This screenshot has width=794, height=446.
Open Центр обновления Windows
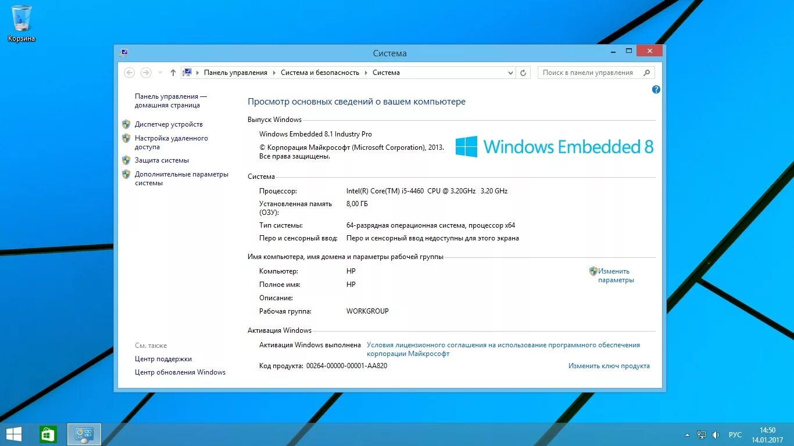[x=180, y=372]
